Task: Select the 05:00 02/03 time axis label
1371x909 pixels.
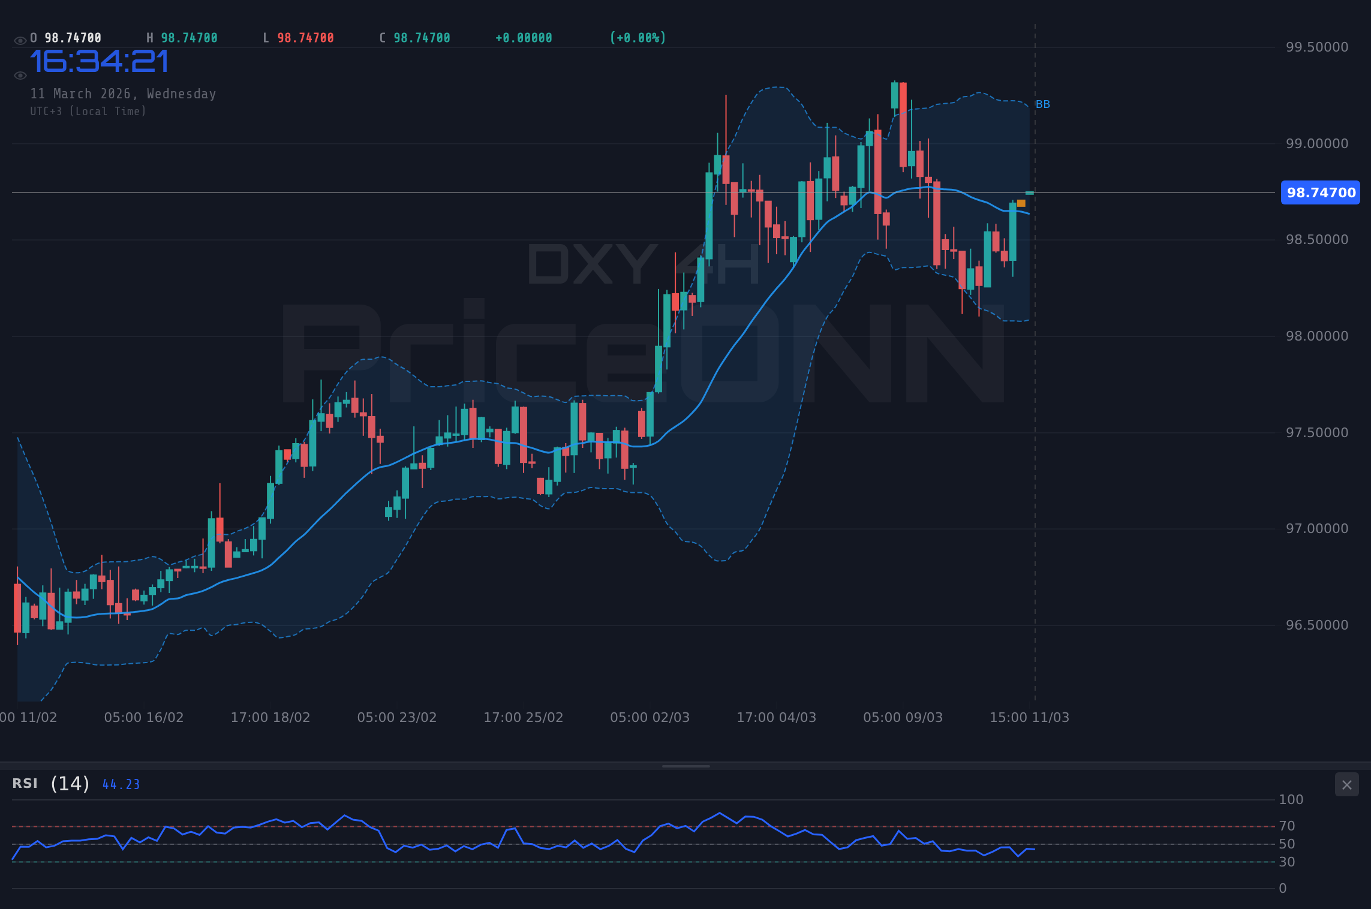Action: [x=650, y=717]
